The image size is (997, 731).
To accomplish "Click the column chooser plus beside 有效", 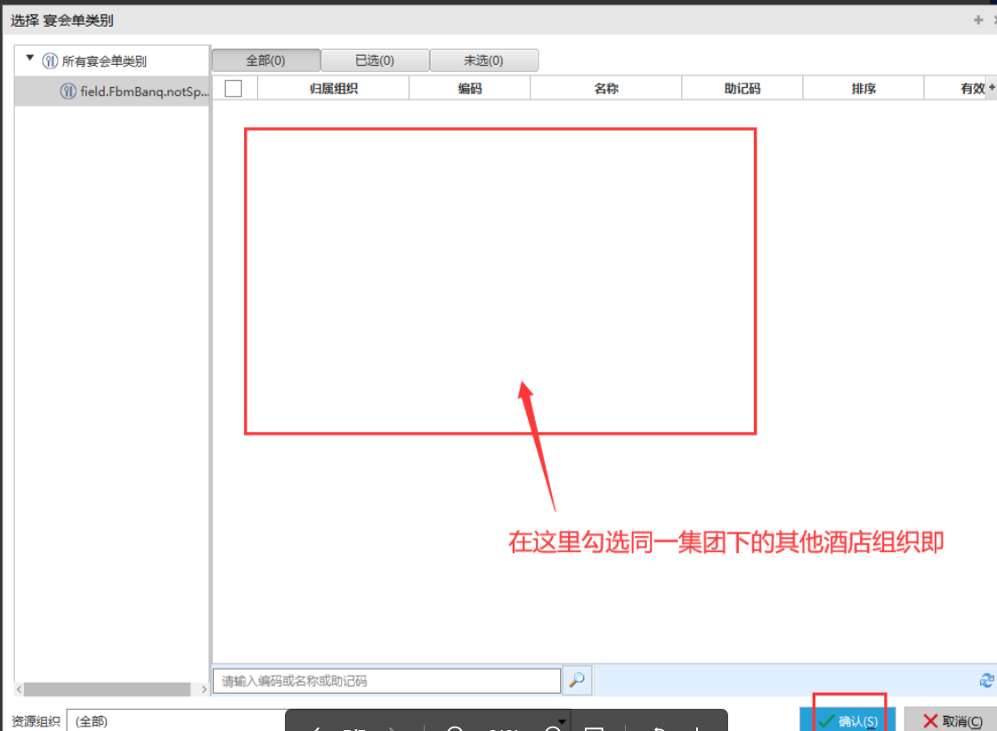I will [x=992, y=87].
